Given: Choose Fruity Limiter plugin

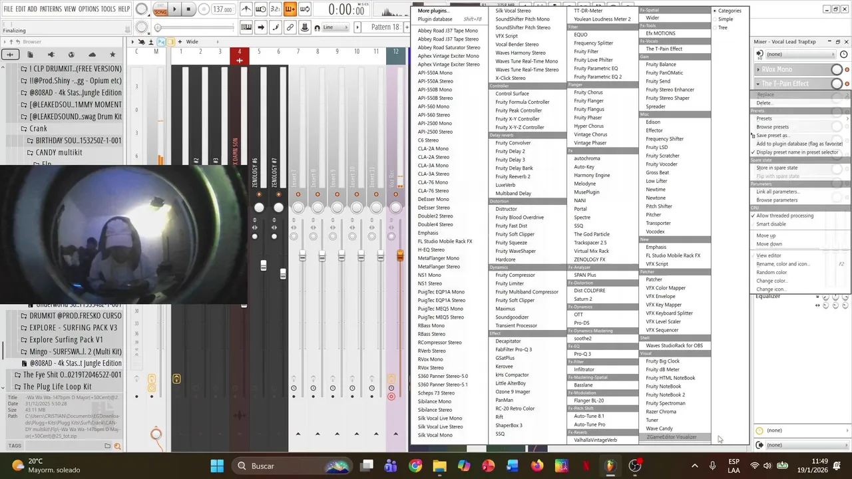Looking at the screenshot, I should click(509, 283).
